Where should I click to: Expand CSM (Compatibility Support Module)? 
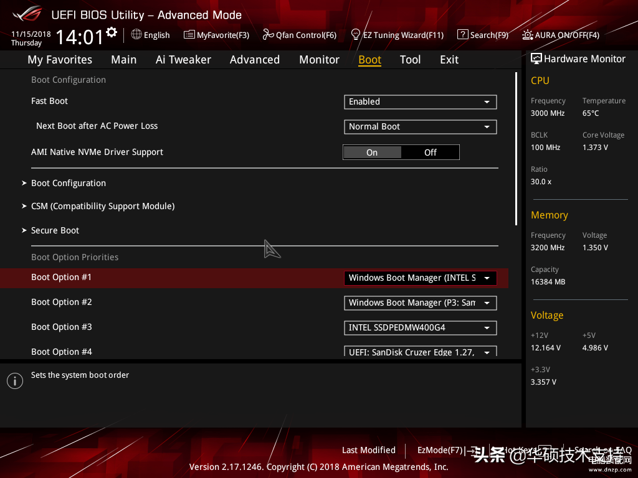103,207
